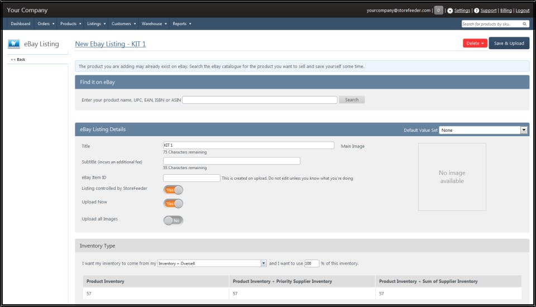
Task: Click the No image available placeholder
Action: [x=452, y=177]
